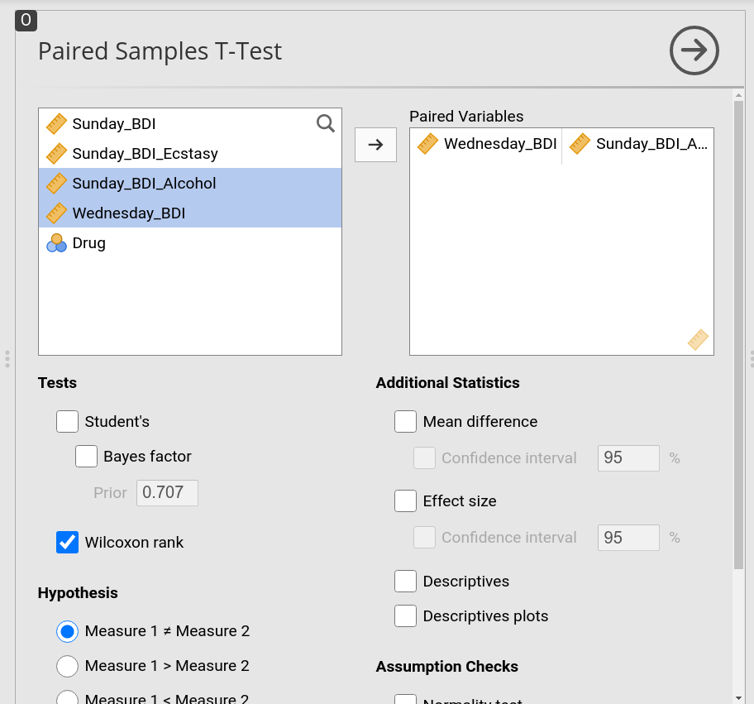
Task: Tick the Descriptives plots checkbox
Action: 405,616
